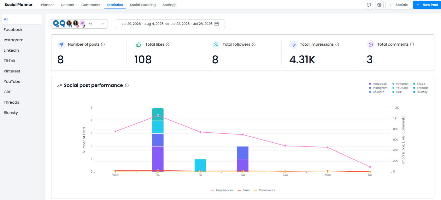Open the settings gear icon
This screenshot has width=441, height=200.
(379, 5)
